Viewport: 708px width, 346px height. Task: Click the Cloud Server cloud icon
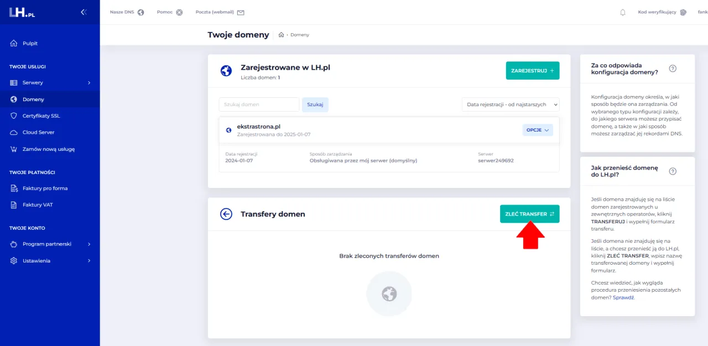point(14,133)
